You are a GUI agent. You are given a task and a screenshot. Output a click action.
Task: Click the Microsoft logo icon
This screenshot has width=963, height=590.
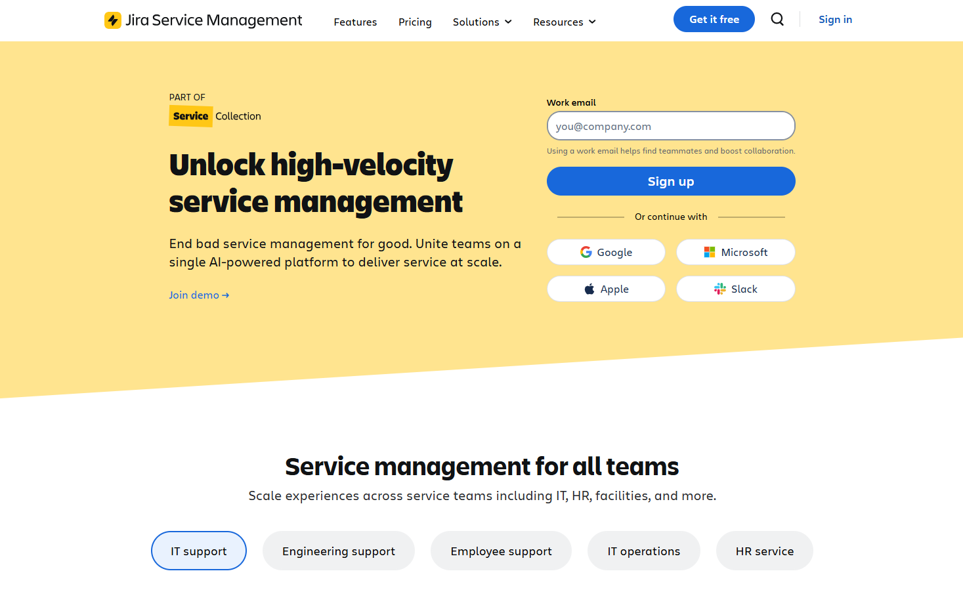pos(710,252)
